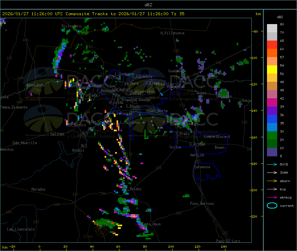
Task: Click the '100' value on bottom km axis
Action: pyautogui.click(x=171, y=246)
